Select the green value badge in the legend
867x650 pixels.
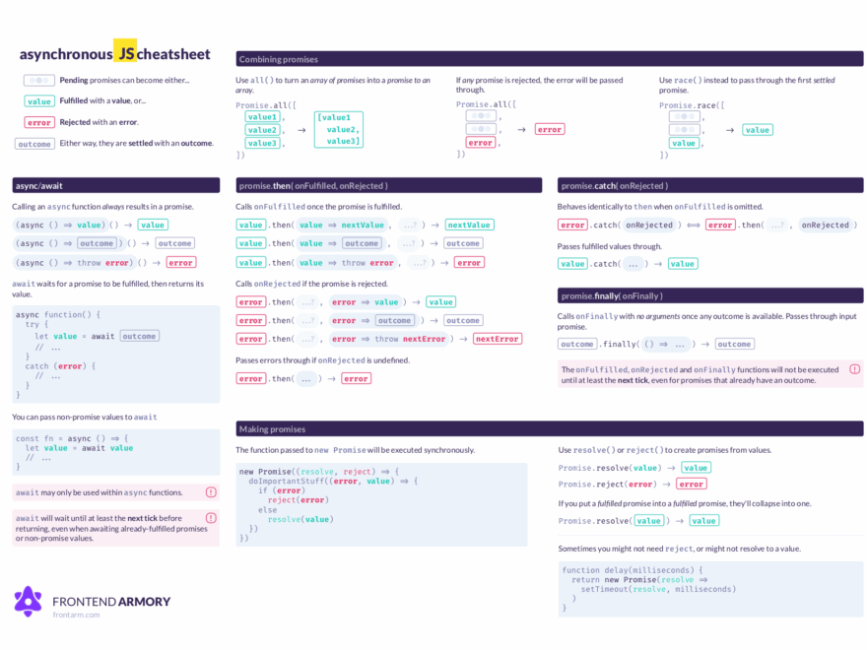[x=39, y=100]
